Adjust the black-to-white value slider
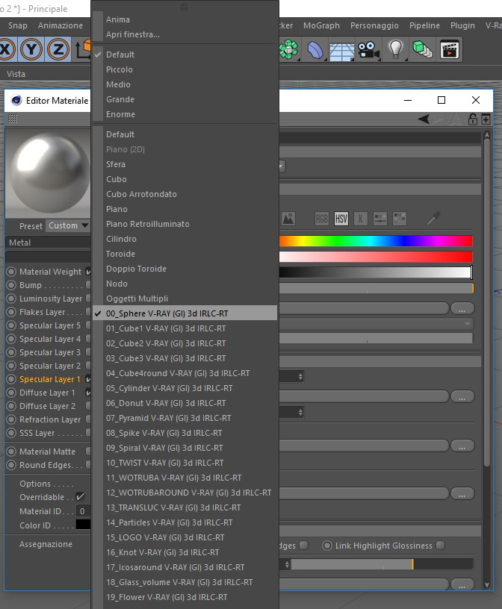502x609 pixels. pos(376,272)
